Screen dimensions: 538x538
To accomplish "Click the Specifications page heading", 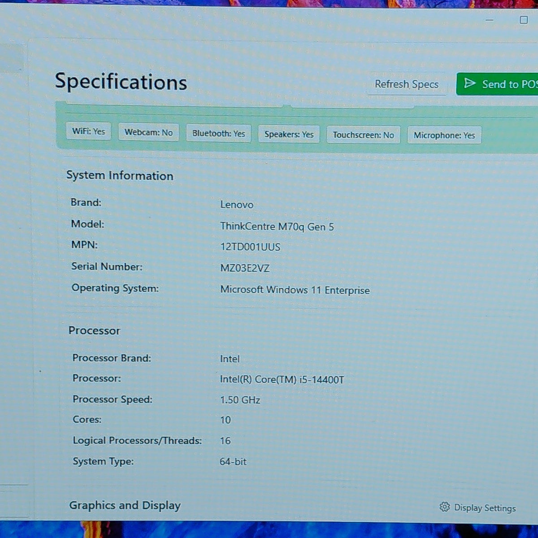I will tap(121, 82).
